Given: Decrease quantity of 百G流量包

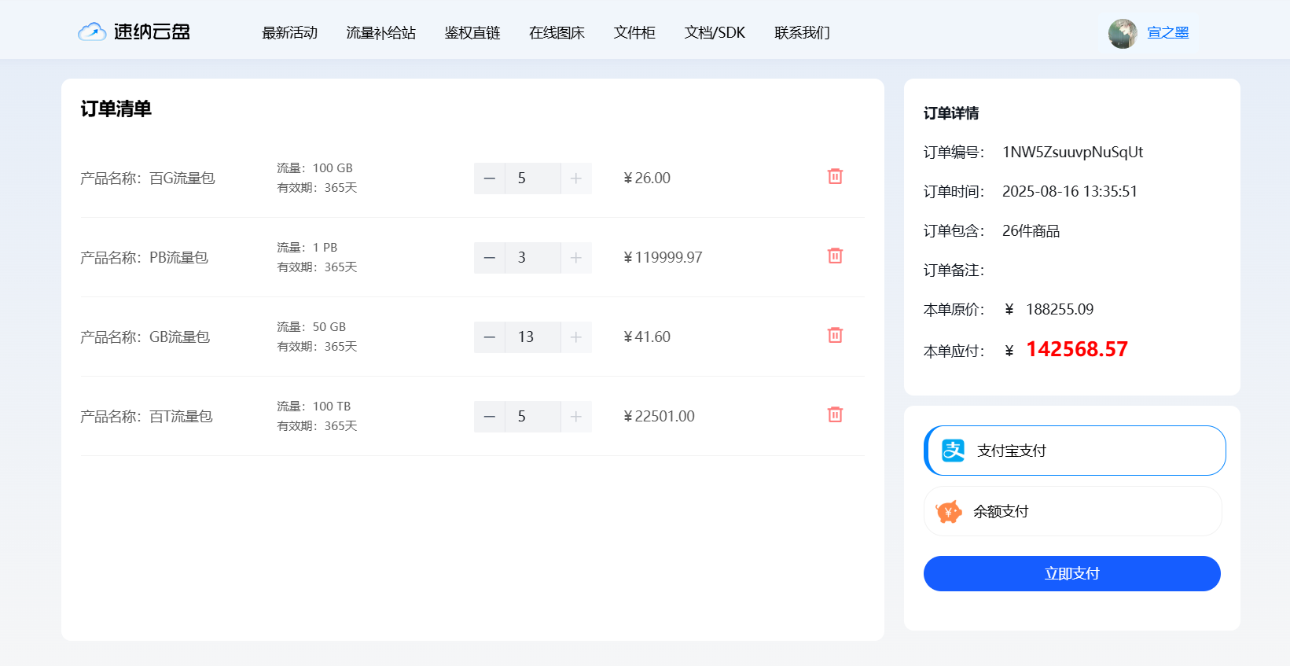Looking at the screenshot, I should point(490,178).
